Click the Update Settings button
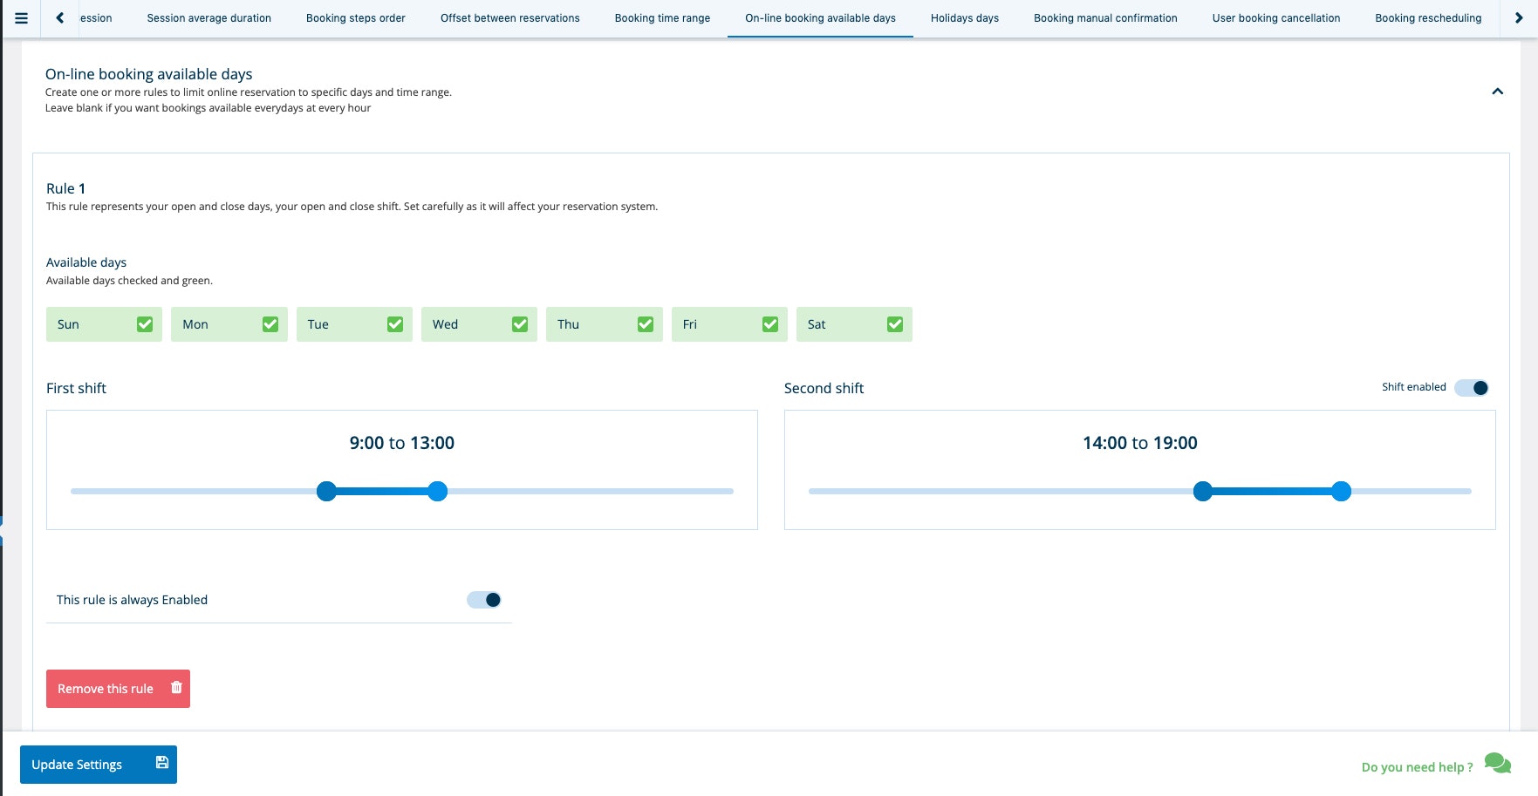Image resolution: width=1538 pixels, height=796 pixels. [x=87, y=764]
